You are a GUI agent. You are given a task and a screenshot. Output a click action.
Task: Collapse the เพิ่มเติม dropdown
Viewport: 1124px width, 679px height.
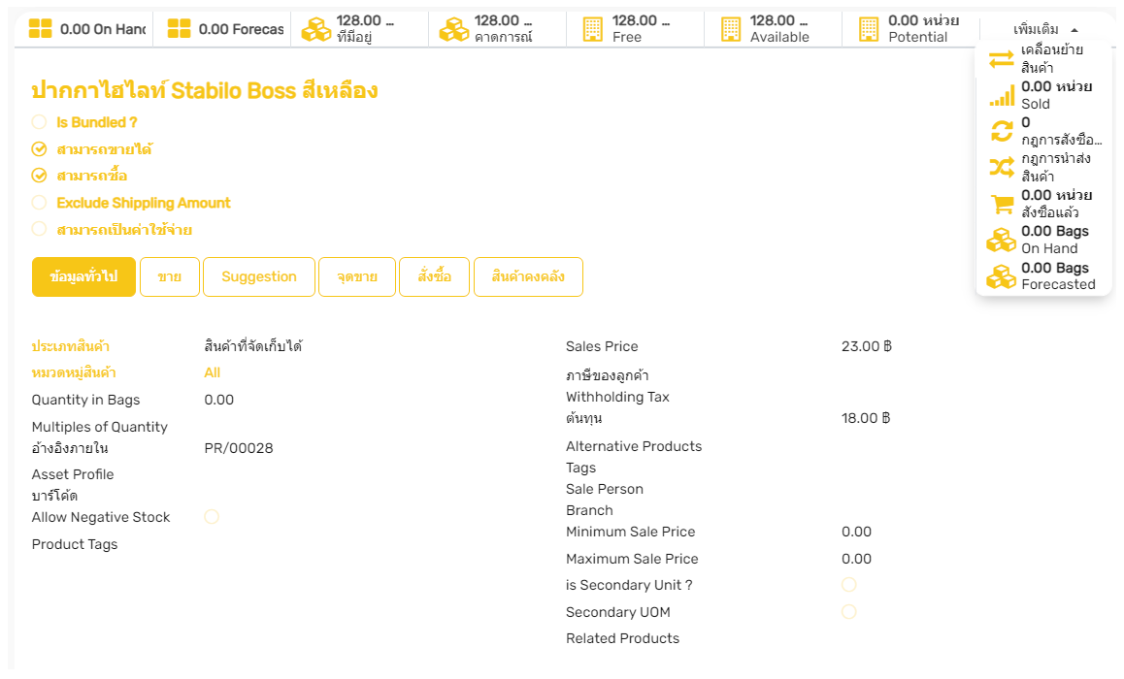point(1045,29)
